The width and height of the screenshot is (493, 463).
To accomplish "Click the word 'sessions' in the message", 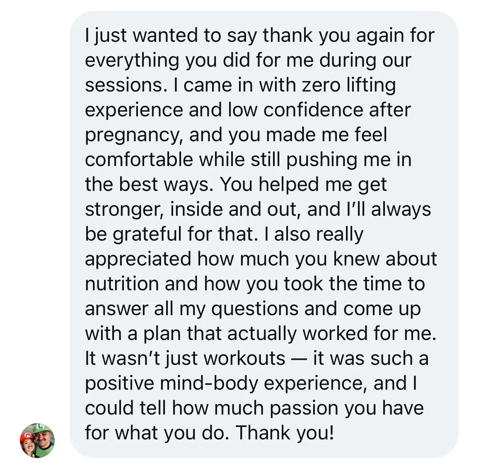I will 123,85.
